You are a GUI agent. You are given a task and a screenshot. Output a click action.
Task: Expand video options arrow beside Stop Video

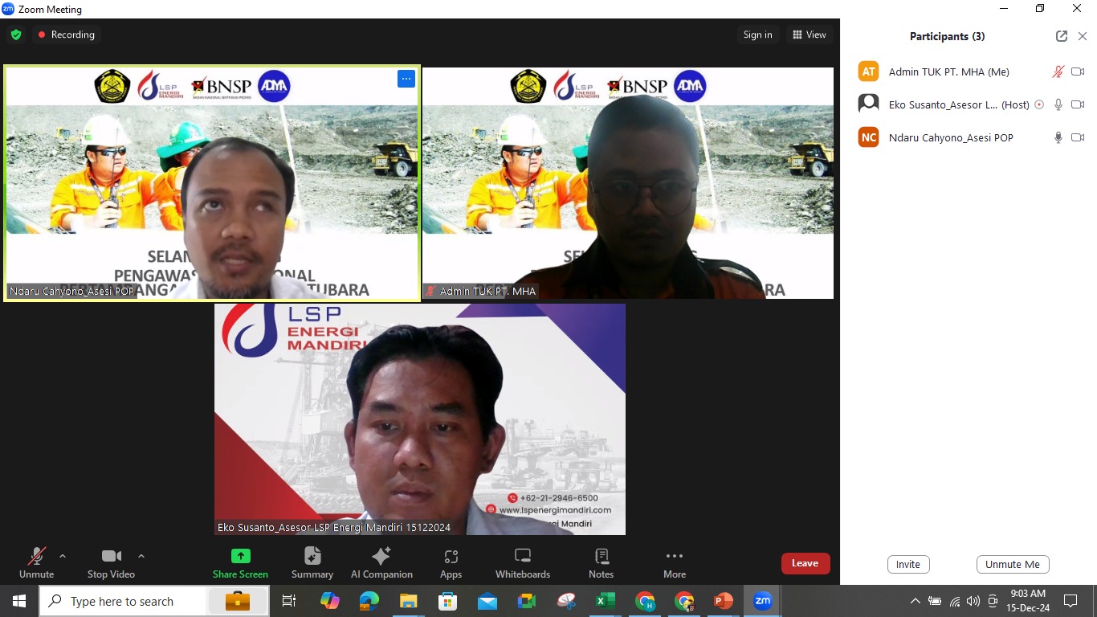[141, 556]
